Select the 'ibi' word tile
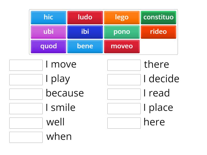 pyautogui.click(x=85, y=32)
